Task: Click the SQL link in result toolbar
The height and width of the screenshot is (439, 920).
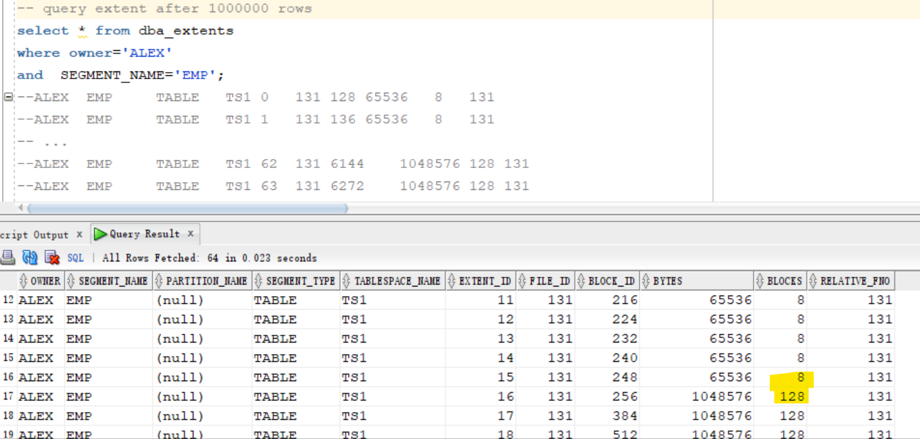Action: 75,258
